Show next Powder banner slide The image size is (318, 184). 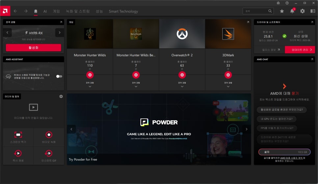coord(247,129)
